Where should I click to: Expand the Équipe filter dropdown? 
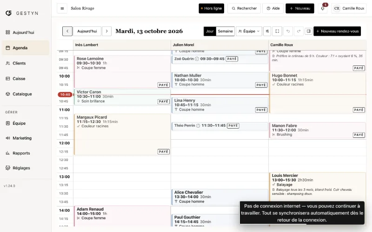(249, 31)
